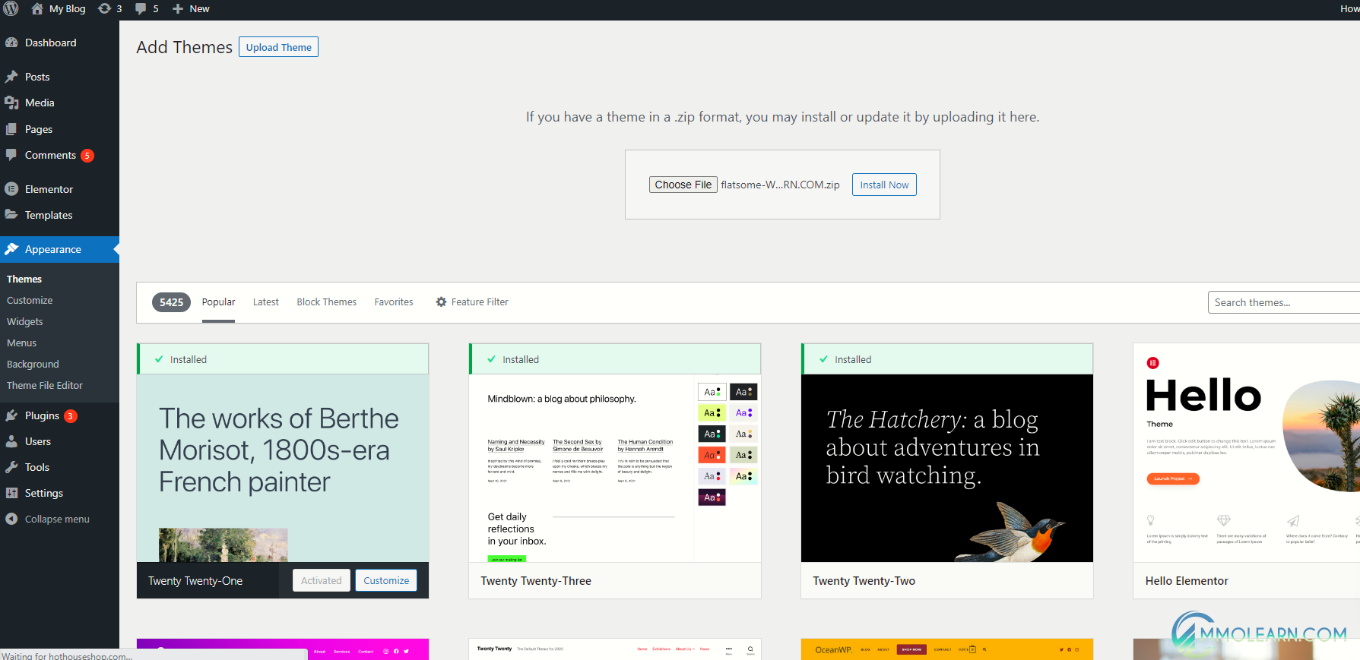The height and width of the screenshot is (660, 1360).
Task: Click the Plugins menu label
Action: [42, 415]
